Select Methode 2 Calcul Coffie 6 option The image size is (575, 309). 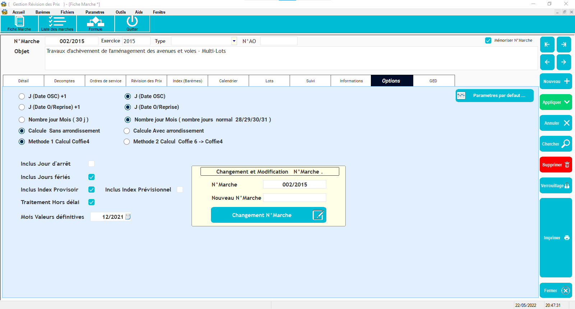click(x=127, y=142)
